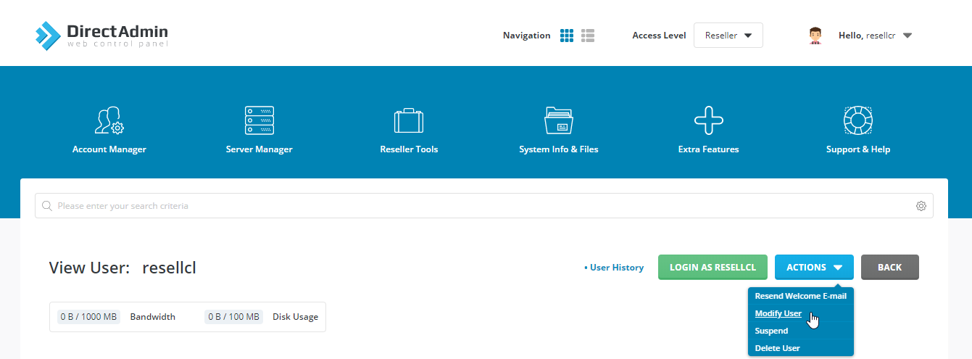This screenshot has width=972, height=359.
Task: Click the Access Level label
Action: click(x=659, y=36)
